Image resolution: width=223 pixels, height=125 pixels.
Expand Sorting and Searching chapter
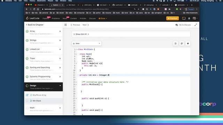pyautogui.click(x=60, y=68)
